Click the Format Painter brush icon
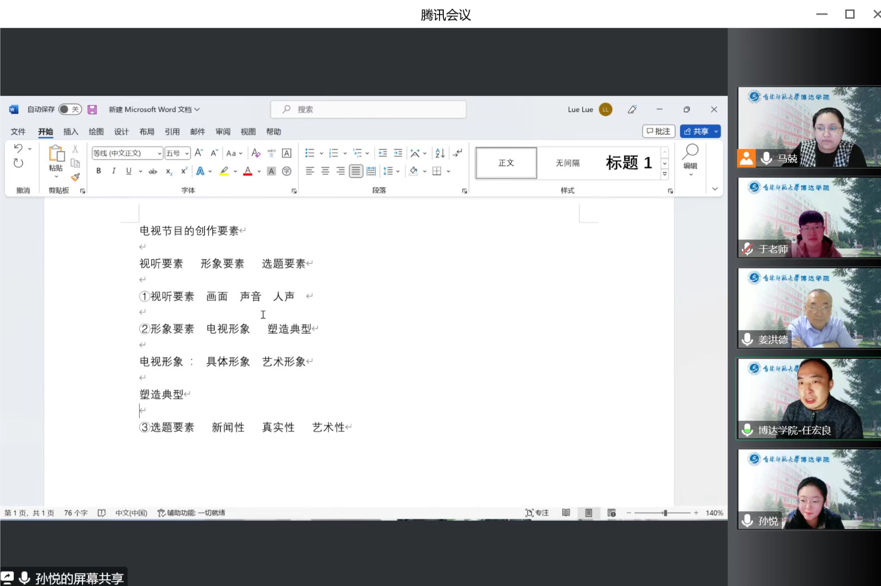The height and width of the screenshot is (586, 881). 75,177
